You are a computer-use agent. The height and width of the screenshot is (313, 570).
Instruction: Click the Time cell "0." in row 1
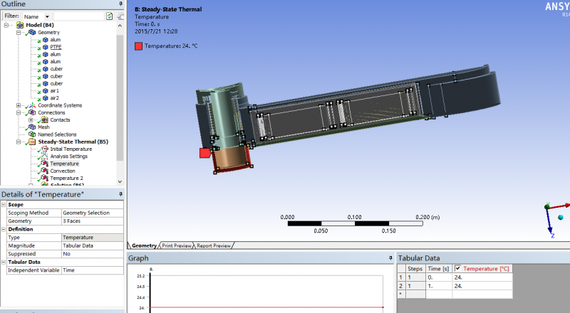[x=439, y=277]
